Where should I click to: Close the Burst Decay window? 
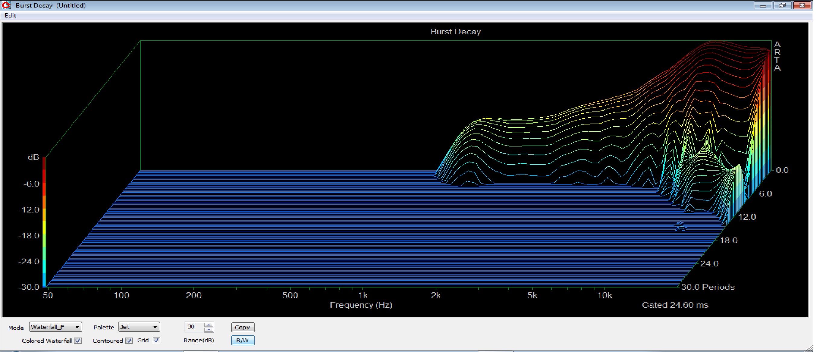tap(802, 5)
